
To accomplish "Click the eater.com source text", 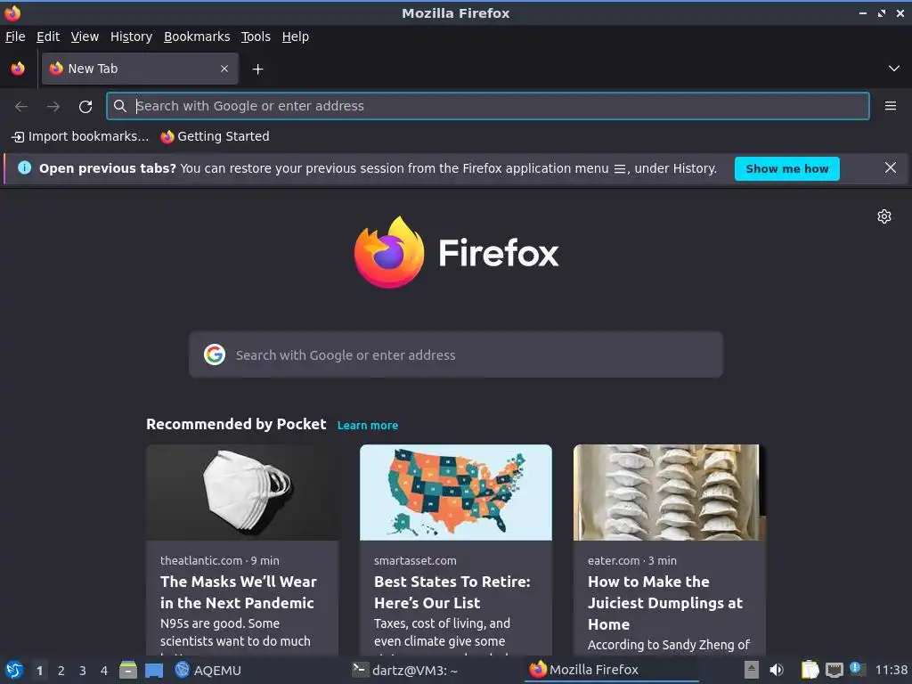I will pyautogui.click(x=614, y=561).
